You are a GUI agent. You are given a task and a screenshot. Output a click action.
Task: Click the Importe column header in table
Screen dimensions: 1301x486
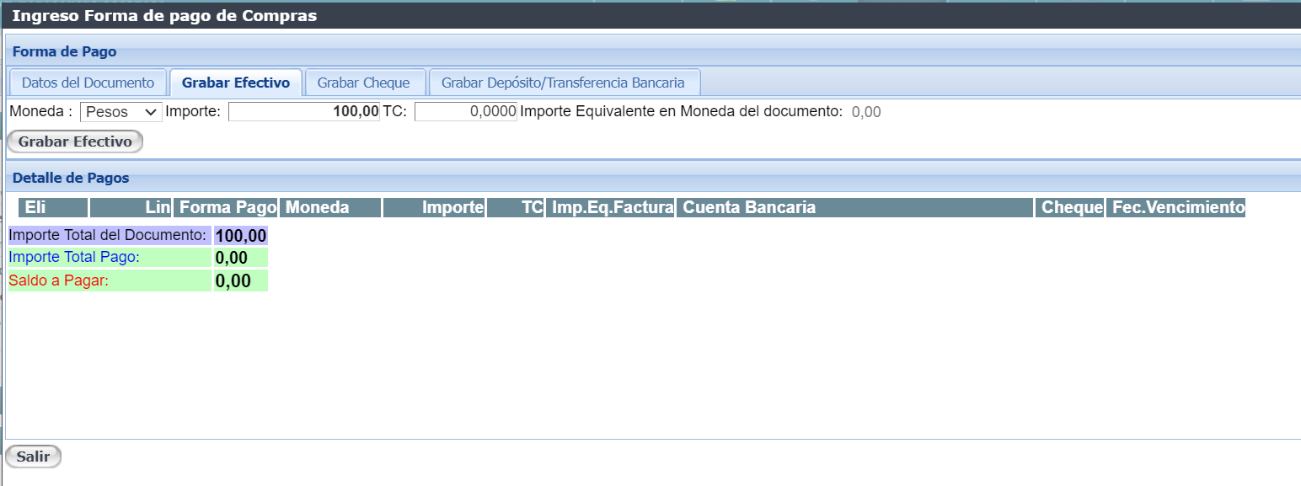click(434, 207)
